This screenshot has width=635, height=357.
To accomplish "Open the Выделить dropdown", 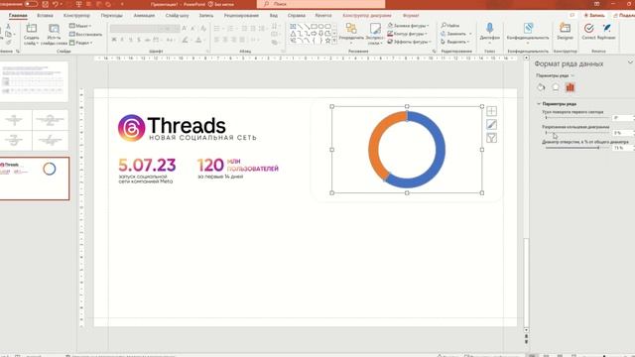I will [x=455, y=42].
